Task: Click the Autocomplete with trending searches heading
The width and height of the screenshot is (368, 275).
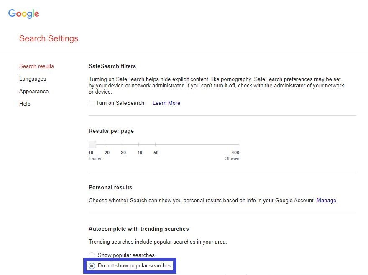Action: pyautogui.click(x=138, y=229)
